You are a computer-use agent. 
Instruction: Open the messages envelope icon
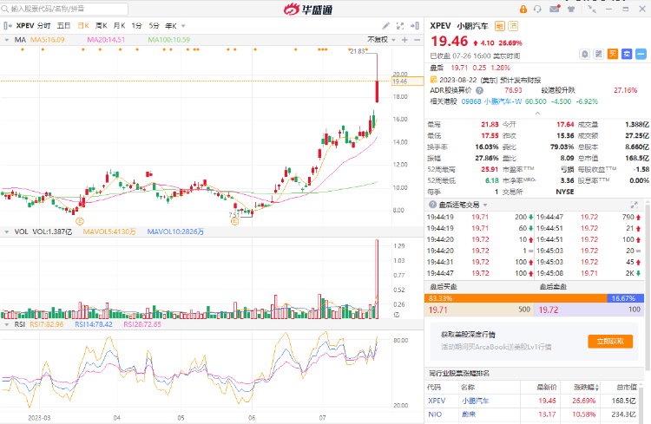pyautogui.click(x=555, y=9)
